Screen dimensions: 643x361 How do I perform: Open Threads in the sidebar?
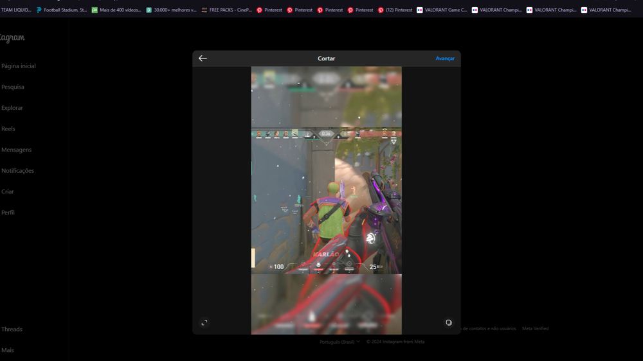tap(12, 329)
